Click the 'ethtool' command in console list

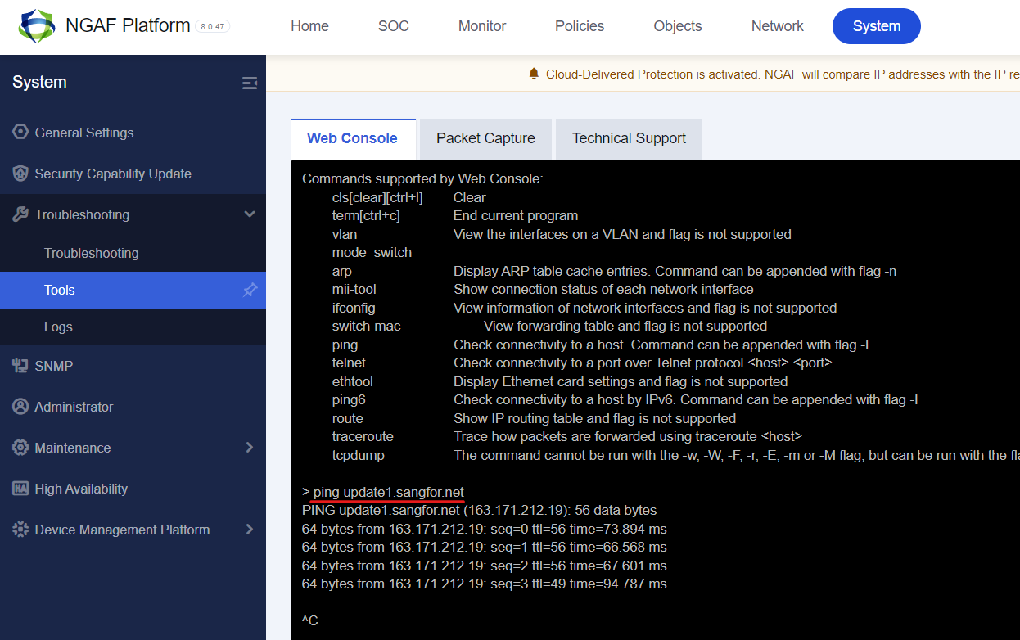coord(352,381)
